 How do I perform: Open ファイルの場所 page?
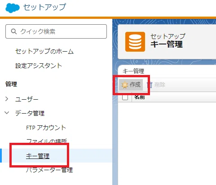pyautogui.click(x=47, y=141)
